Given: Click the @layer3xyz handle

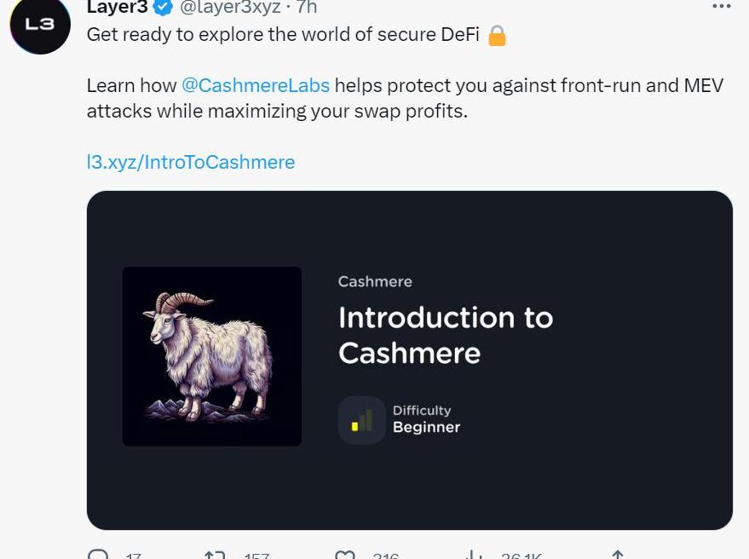Looking at the screenshot, I should (228, 7).
